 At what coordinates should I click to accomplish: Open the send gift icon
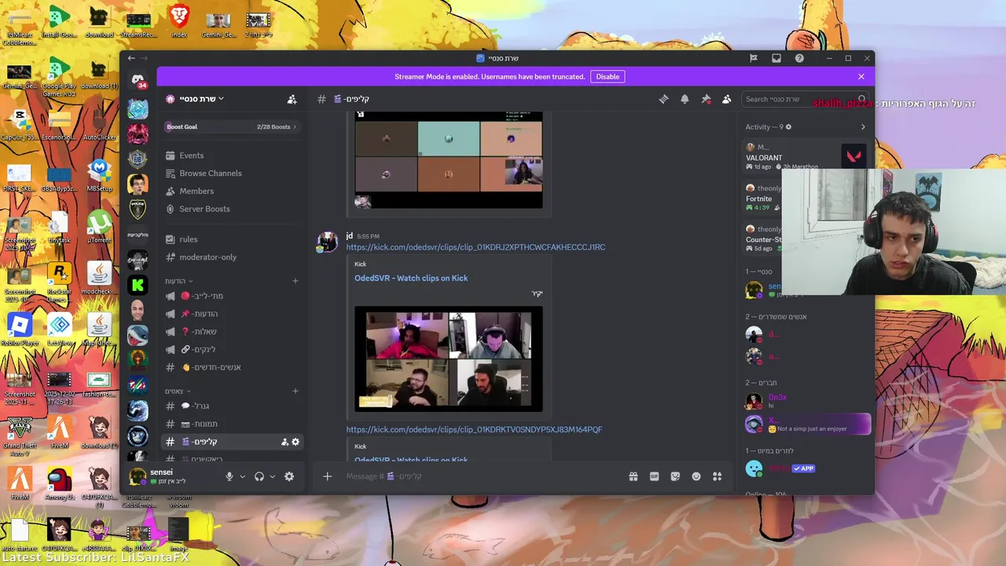pyautogui.click(x=633, y=476)
